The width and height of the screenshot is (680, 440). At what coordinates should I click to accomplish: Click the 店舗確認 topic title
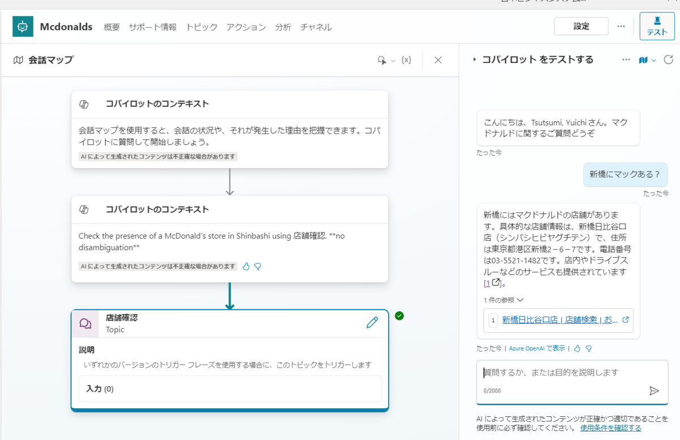(121, 318)
